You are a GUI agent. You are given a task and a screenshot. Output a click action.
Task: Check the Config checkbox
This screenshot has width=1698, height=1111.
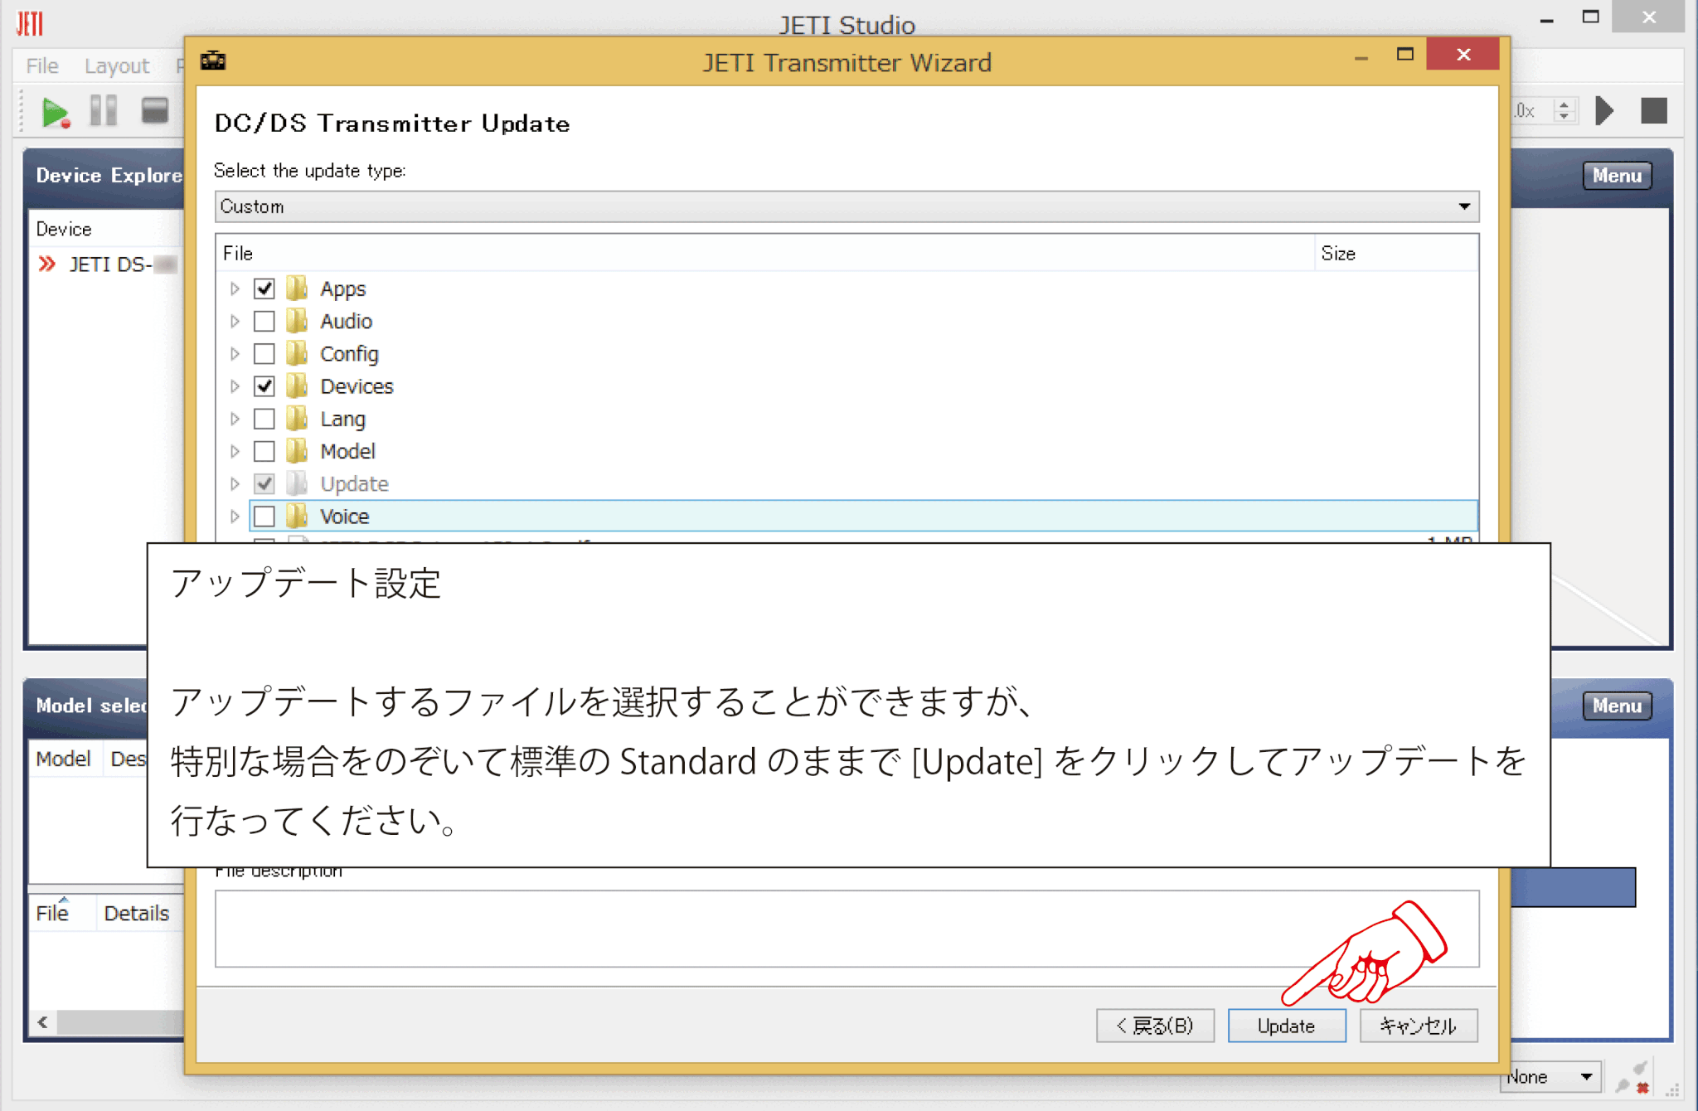[264, 353]
